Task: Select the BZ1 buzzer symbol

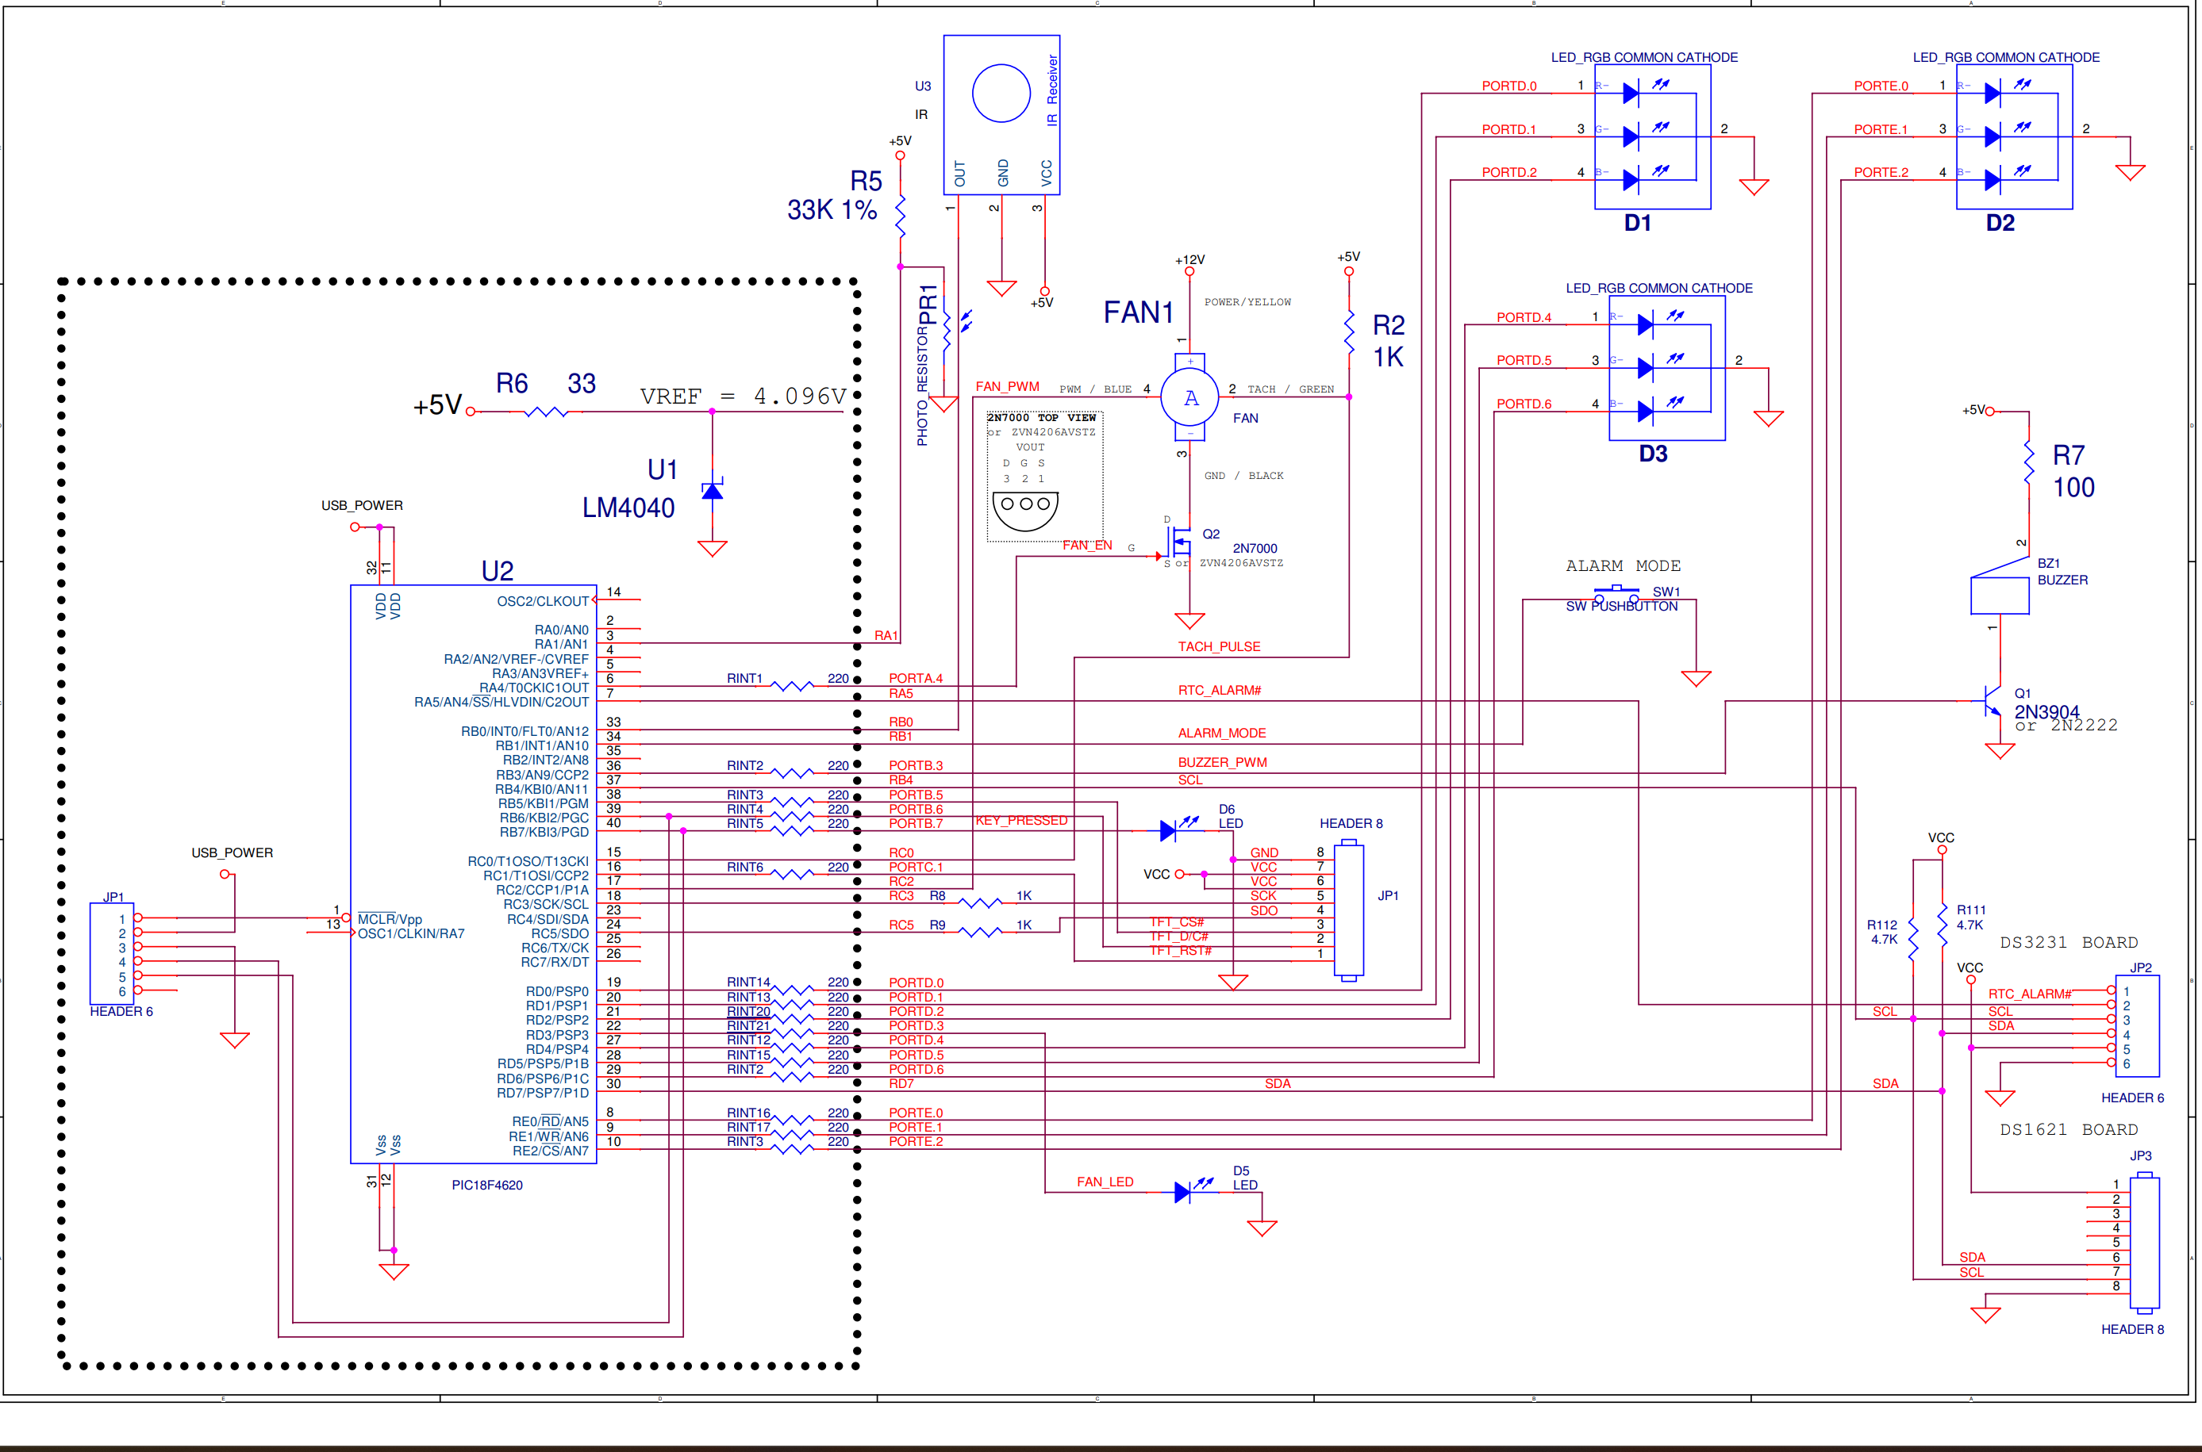Action: (x=2000, y=585)
